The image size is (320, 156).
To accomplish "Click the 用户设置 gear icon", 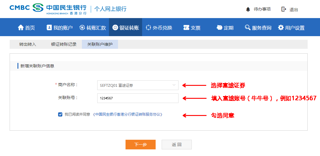I will click(x=281, y=28).
